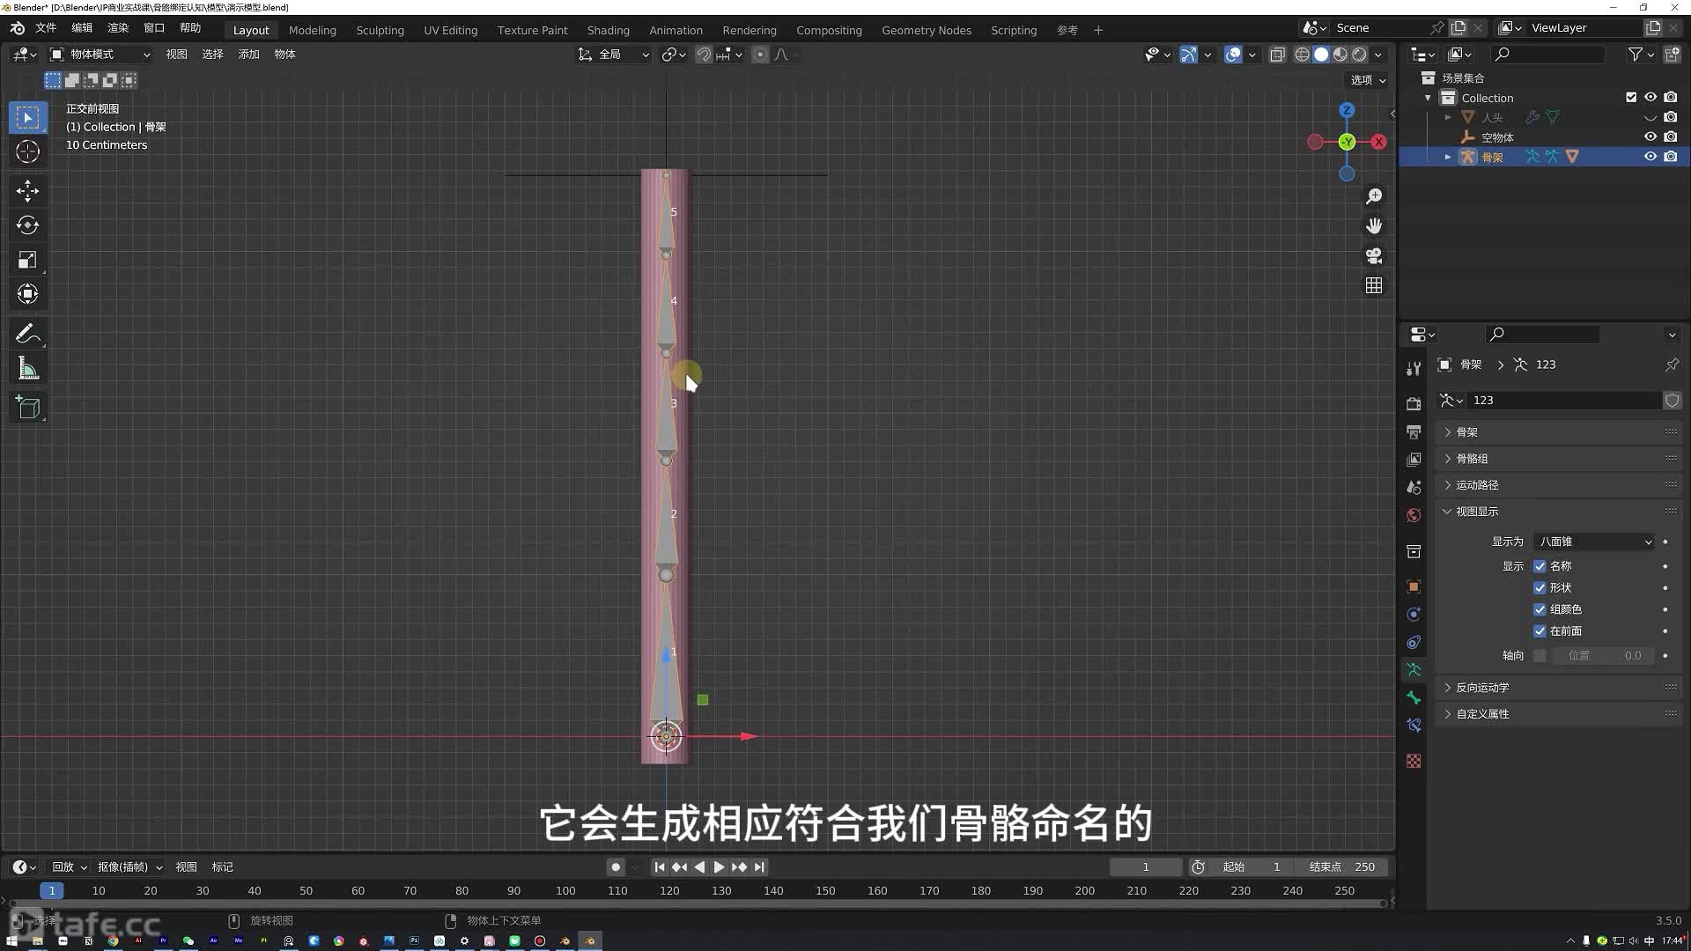Open the Bone properties tab
Image resolution: width=1691 pixels, height=951 pixels.
click(1414, 698)
